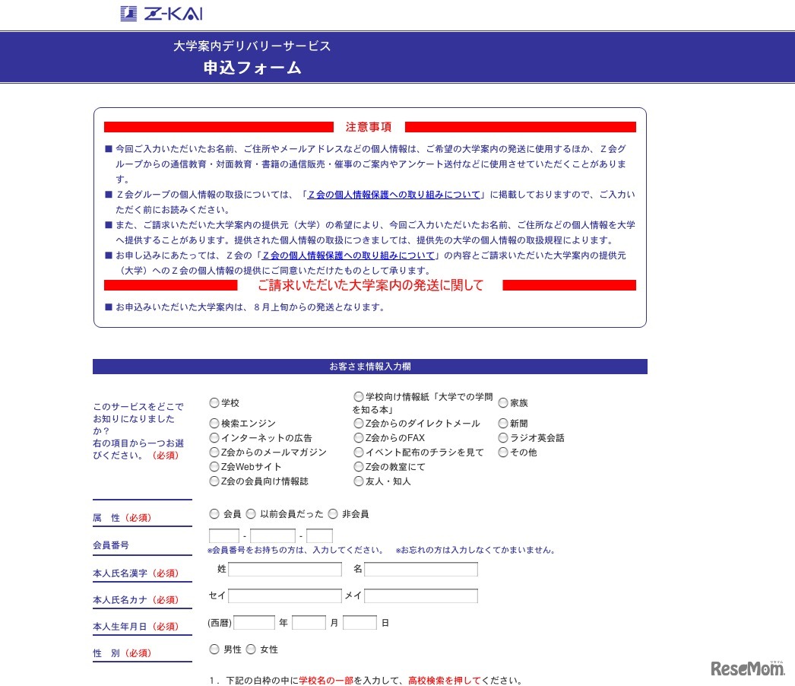
Task: Select 会員 for 属性
Action: tap(214, 514)
